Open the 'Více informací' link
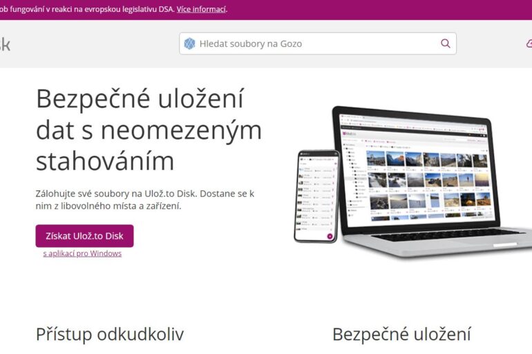This screenshot has height=354, width=532. tap(201, 9)
